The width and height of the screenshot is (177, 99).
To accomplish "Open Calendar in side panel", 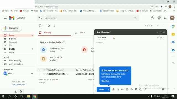I will click(173, 26).
